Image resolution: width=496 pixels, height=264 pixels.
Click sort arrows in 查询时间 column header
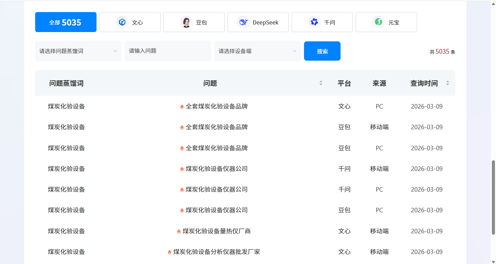(448, 83)
